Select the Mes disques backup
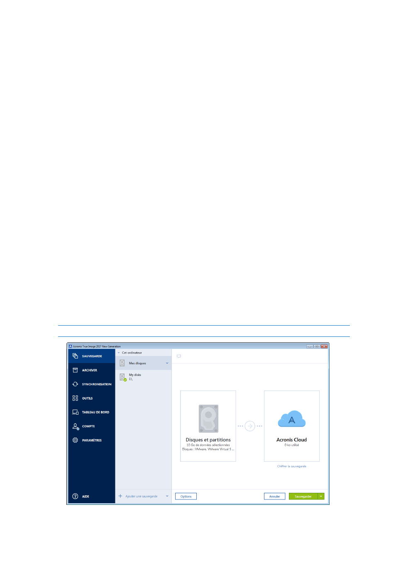The image size is (396, 561). click(x=143, y=363)
